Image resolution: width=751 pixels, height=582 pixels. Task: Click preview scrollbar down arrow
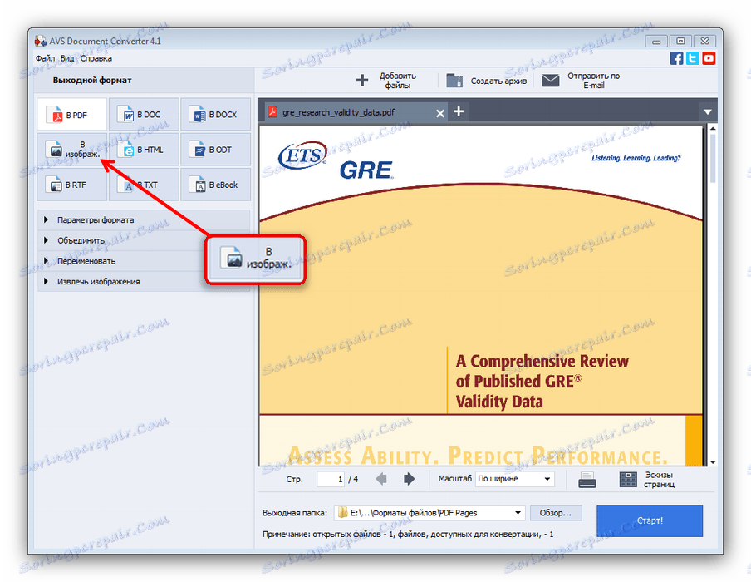[x=712, y=462]
